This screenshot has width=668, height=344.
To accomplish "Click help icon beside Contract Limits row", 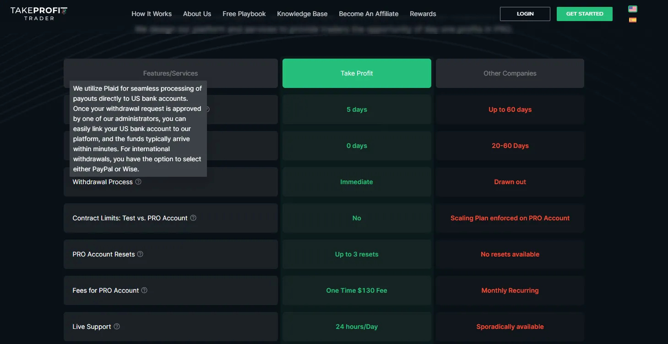I will (193, 218).
